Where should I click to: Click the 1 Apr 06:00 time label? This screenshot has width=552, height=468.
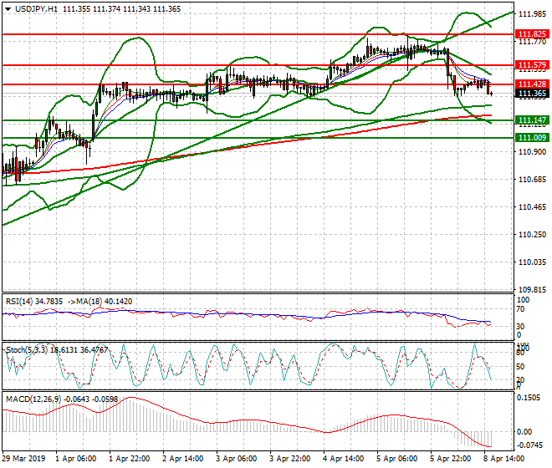click(75, 459)
